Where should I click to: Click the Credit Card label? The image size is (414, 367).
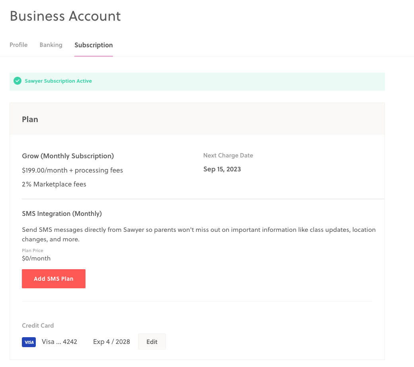38,326
